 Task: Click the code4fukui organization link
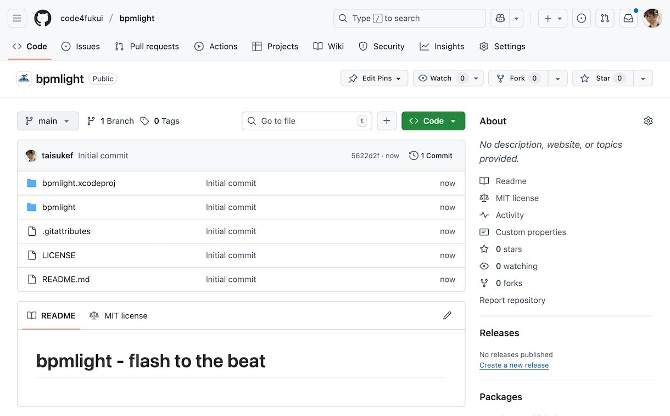click(x=81, y=18)
